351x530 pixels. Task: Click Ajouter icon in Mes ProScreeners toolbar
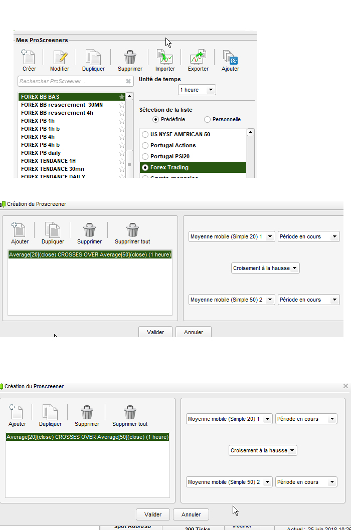(x=230, y=57)
